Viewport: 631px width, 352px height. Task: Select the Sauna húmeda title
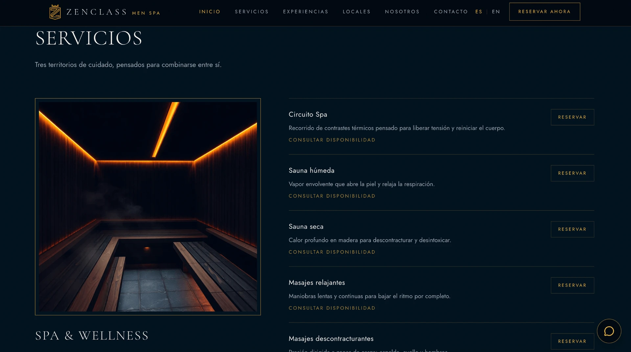tap(311, 171)
